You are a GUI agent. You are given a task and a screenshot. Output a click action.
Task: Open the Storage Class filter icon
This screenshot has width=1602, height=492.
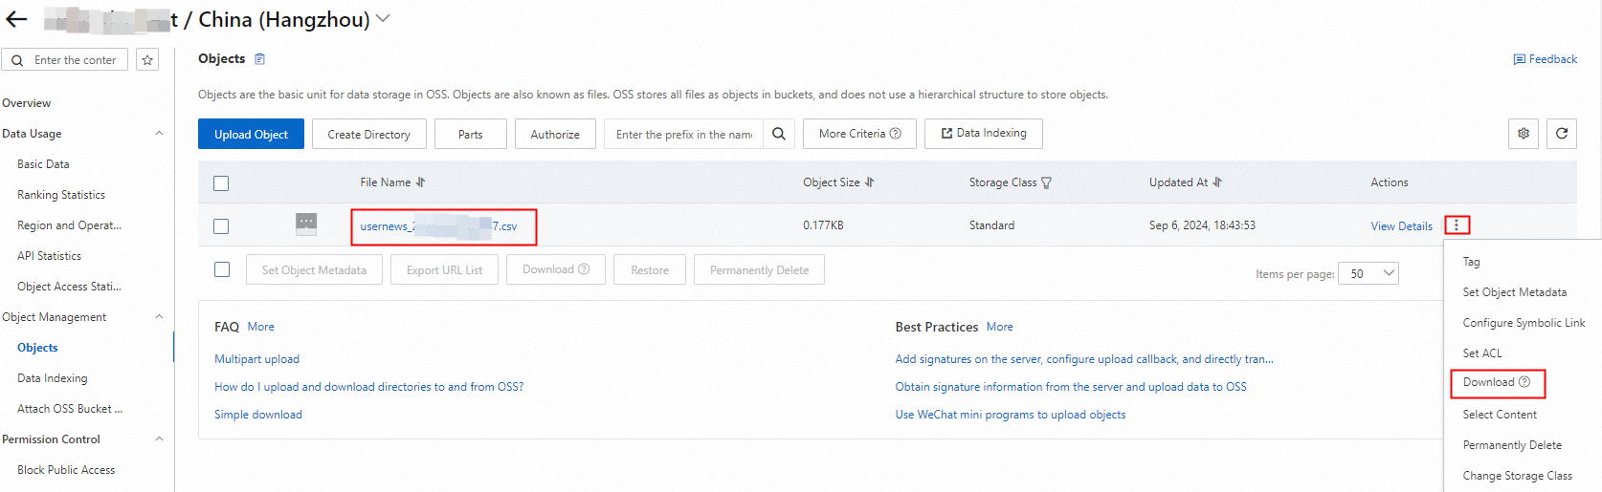[x=1046, y=183]
